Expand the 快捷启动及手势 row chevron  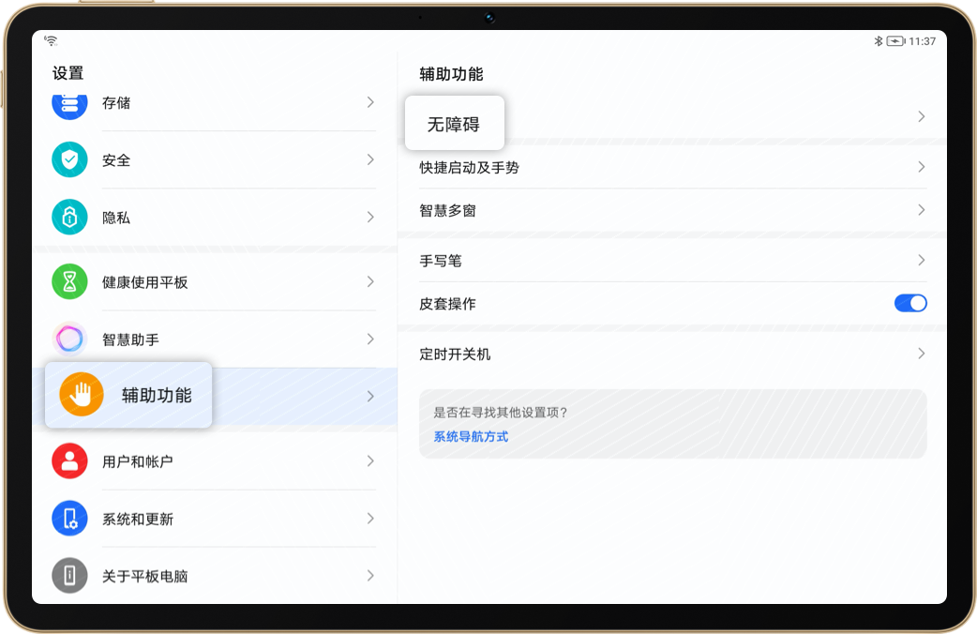pos(921,167)
